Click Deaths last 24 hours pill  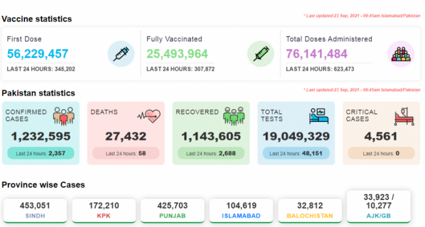[126, 153]
